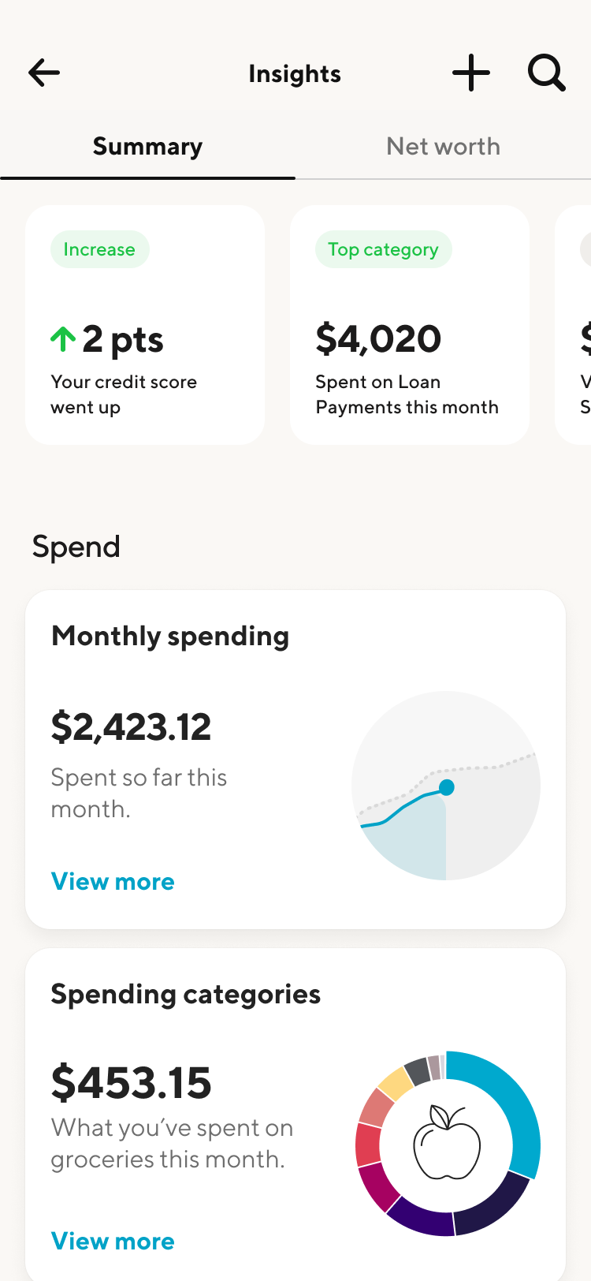The width and height of the screenshot is (591, 1281).
Task: Open the $4,020 Loan Payments card
Action: coord(410,325)
